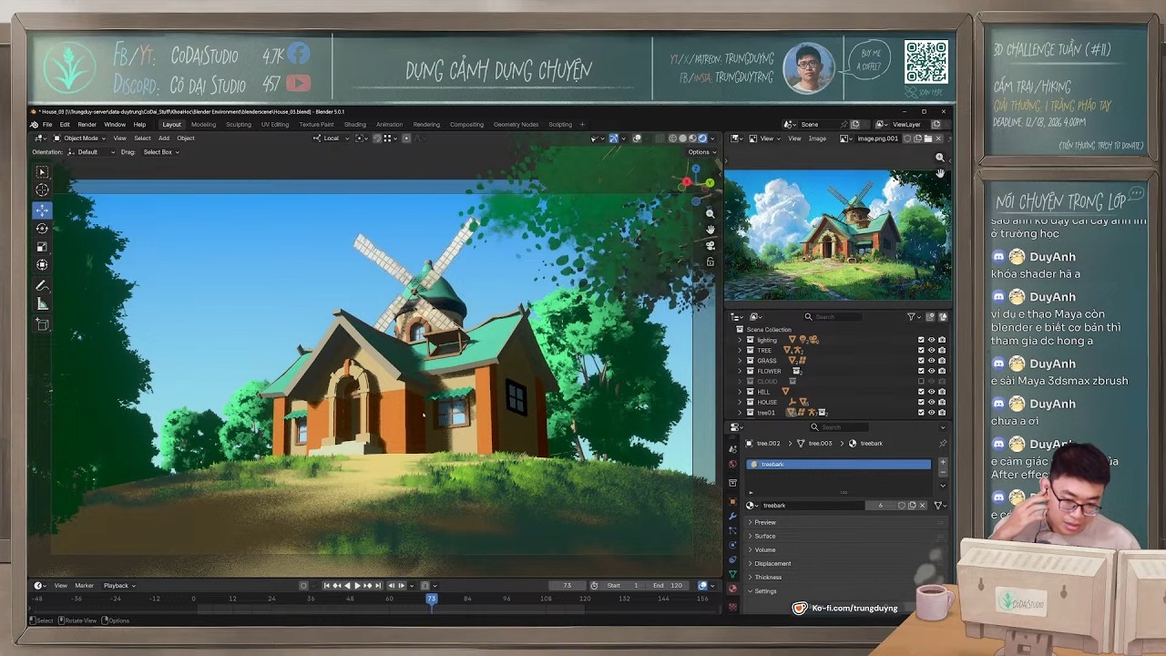Duplicate the treebark material
The height and width of the screenshot is (656, 1166).
tap(912, 506)
